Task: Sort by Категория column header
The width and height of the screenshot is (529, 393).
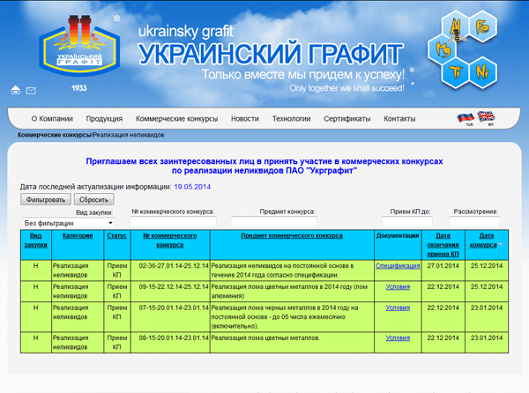Action: (x=78, y=235)
